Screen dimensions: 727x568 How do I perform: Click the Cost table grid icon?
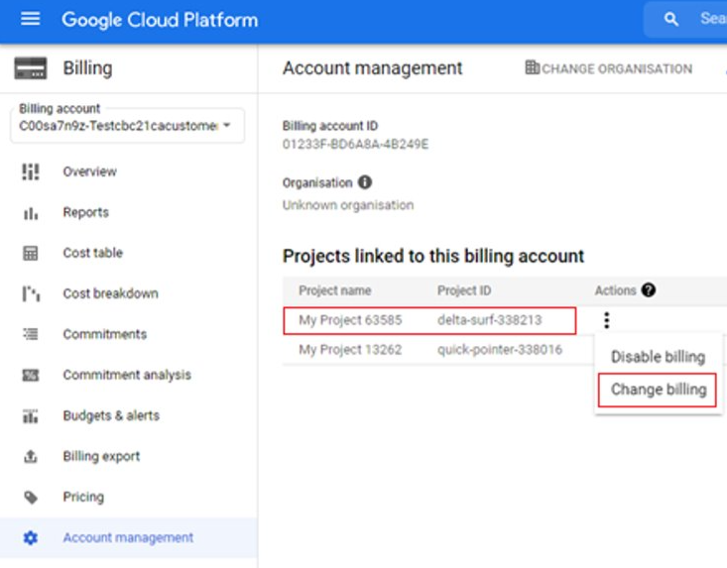(x=30, y=253)
